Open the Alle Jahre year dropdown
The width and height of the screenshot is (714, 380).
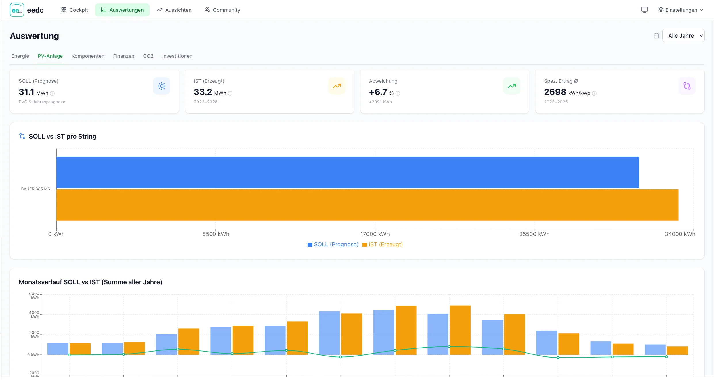point(683,36)
